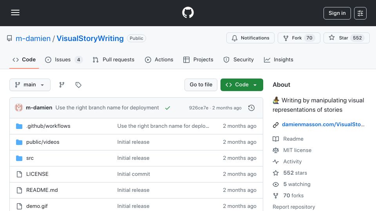This screenshot has width=376, height=211.
Task: Click the README.md file icon
Action: point(20,190)
